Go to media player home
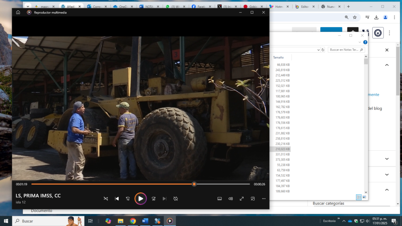 (x=18, y=13)
